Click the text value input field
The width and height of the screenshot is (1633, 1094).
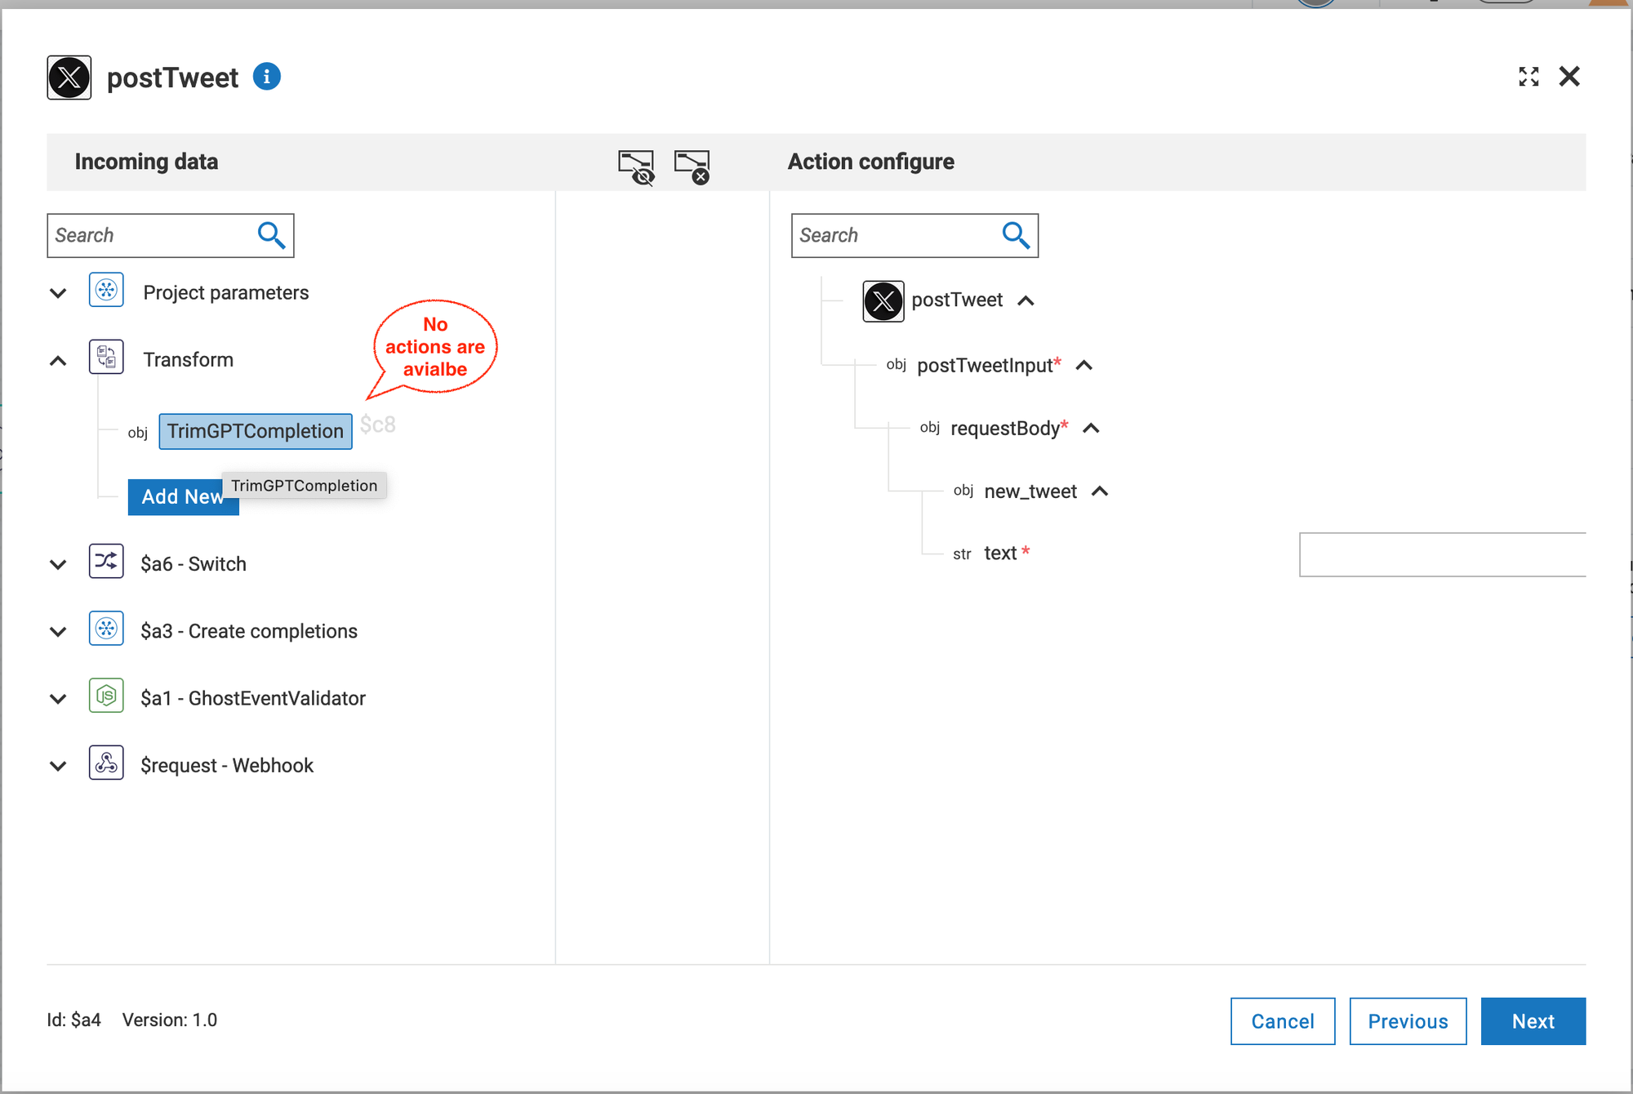1441,554
